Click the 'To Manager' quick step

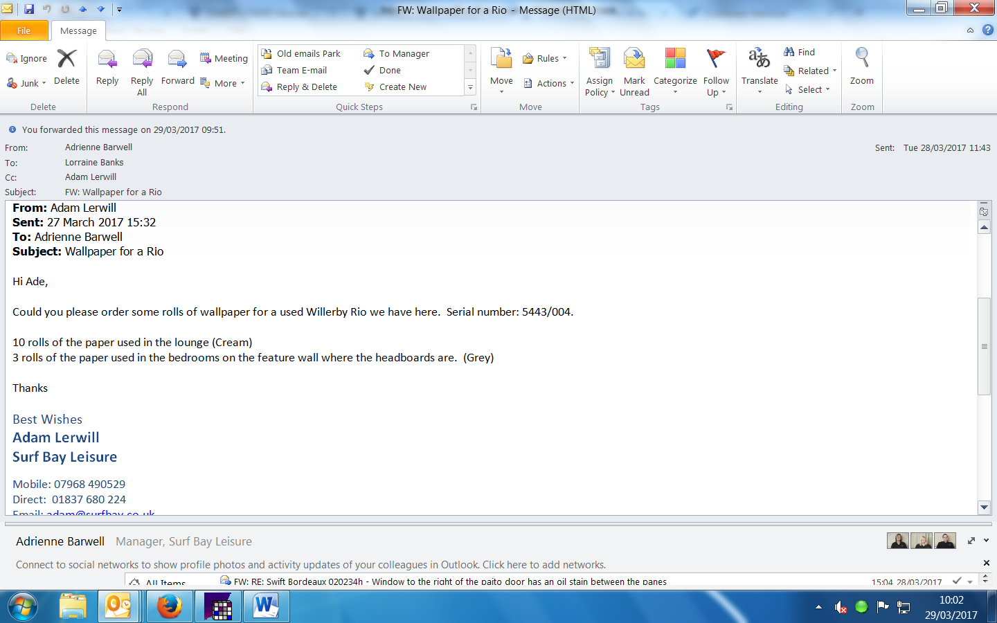pos(404,53)
